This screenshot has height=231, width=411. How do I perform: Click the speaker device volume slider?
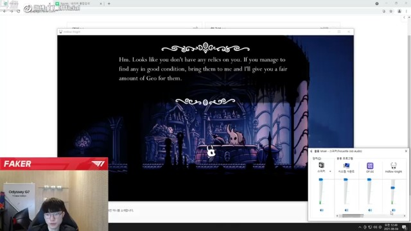(320, 191)
